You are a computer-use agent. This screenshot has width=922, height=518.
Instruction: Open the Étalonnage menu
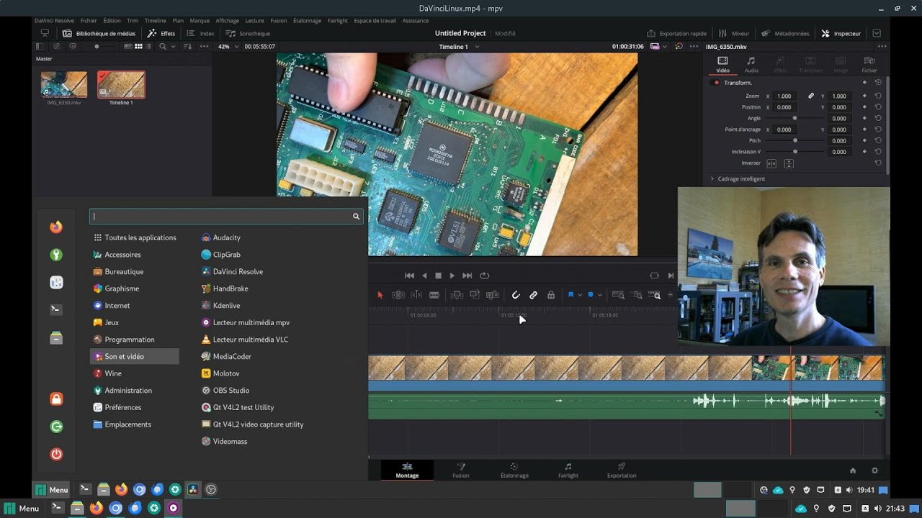coord(308,21)
